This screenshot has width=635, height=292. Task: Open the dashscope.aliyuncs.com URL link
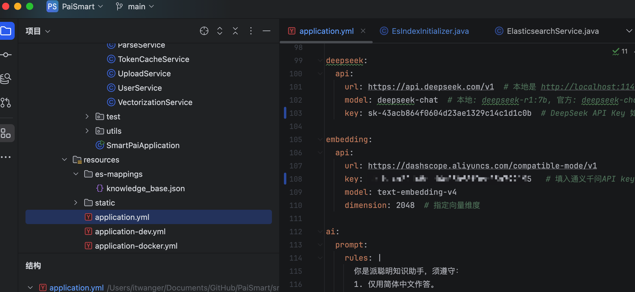[482, 166]
